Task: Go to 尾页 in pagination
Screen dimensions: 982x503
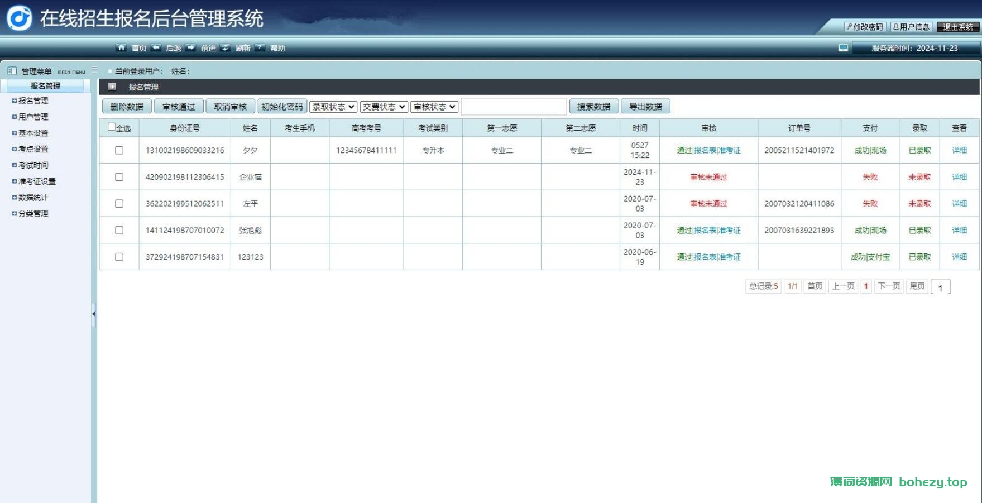Action: [917, 286]
